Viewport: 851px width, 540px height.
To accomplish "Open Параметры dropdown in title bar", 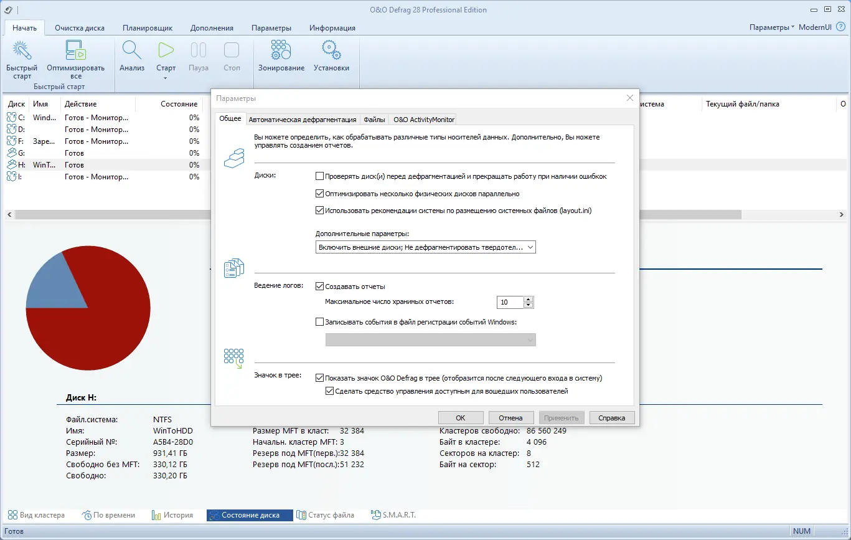I will tap(771, 27).
